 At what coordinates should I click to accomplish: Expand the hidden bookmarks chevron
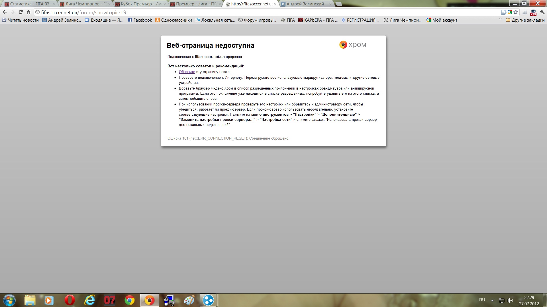click(500, 19)
